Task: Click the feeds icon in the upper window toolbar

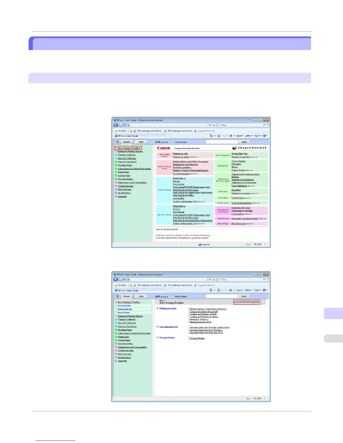Action: point(219,136)
